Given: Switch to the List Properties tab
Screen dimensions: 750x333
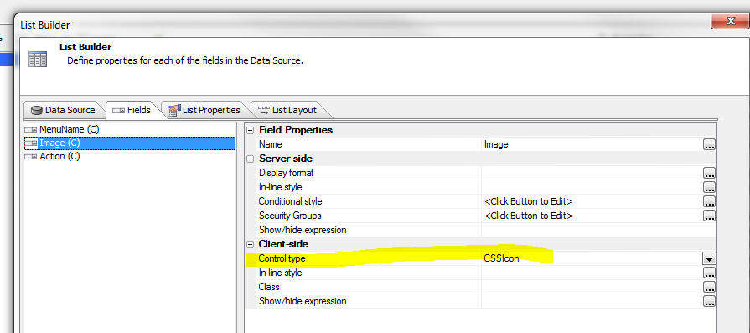Looking at the screenshot, I should coord(204,110).
